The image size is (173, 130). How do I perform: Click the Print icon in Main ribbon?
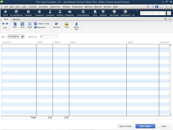[x=67, y=24]
